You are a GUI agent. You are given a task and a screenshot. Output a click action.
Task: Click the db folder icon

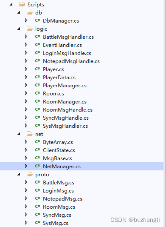(x=30, y=12)
